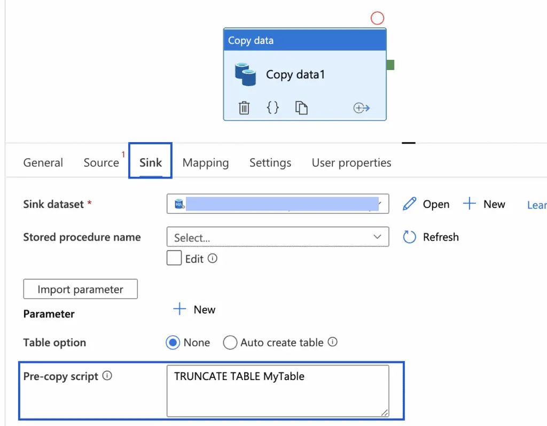The height and width of the screenshot is (426, 547).
Task: Click the plus icon next to Parameter New
Action: tap(179, 309)
